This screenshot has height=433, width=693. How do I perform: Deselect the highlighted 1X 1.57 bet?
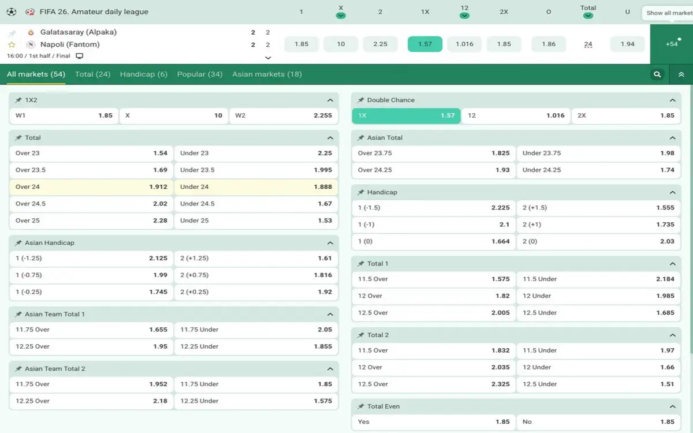[407, 115]
